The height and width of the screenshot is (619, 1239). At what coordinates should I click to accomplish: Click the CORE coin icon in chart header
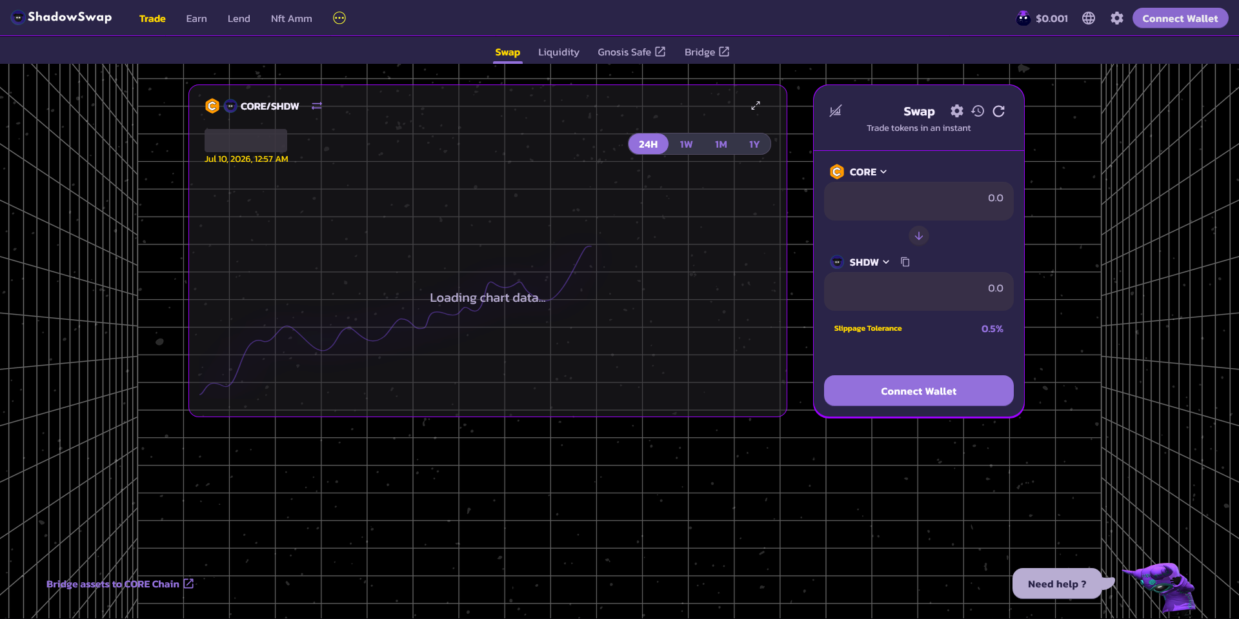212,106
